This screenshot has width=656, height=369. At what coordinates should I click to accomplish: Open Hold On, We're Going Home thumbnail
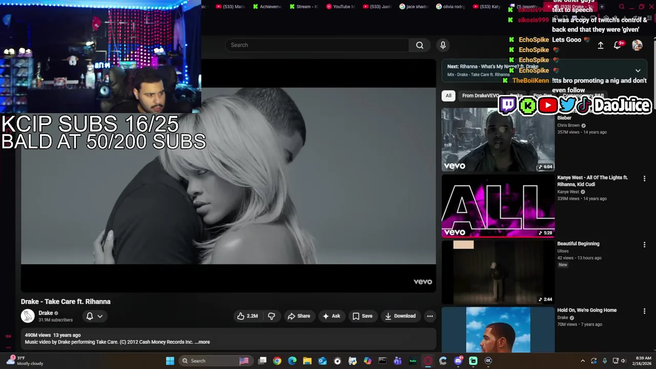tap(498, 330)
